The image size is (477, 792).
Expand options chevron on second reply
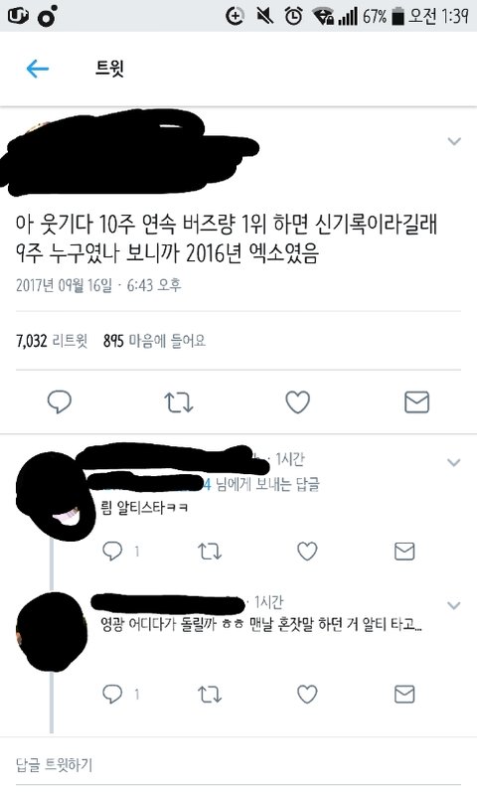pyautogui.click(x=454, y=605)
